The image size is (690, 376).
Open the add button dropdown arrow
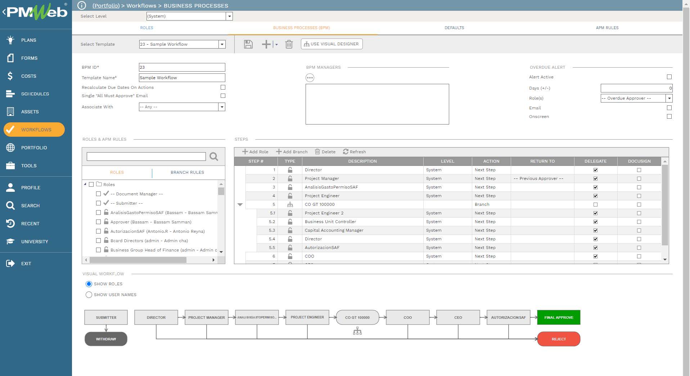[x=276, y=45]
